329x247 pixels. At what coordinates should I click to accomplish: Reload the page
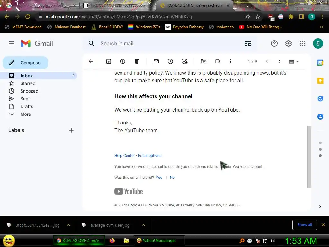(28, 17)
